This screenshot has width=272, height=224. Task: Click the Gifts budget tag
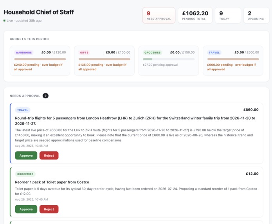click(x=84, y=52)
